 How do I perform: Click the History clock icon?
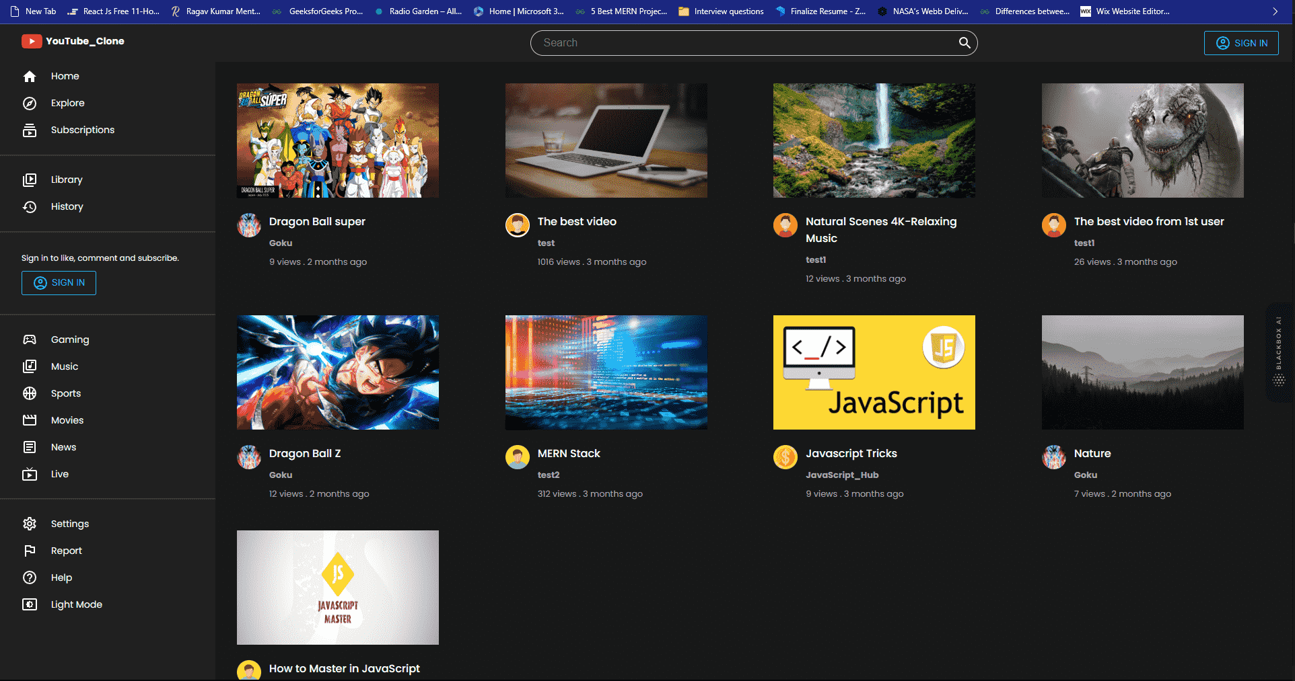click(30, 206)
